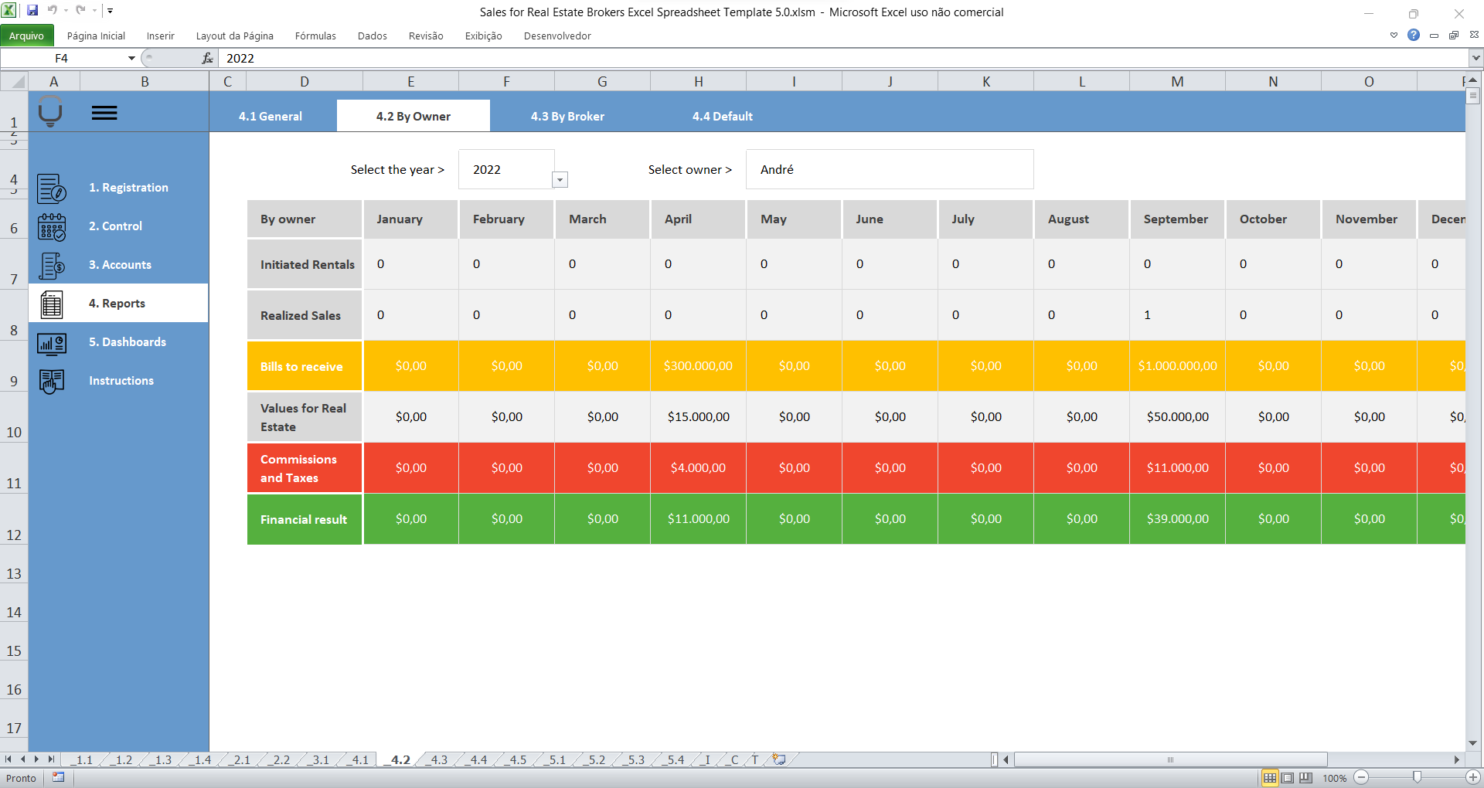Open the Accounts section via its icon
1484x788 pixels.
[51, 265]
